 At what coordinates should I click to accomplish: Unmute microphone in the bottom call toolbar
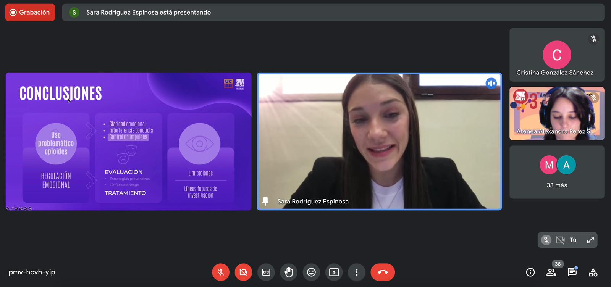(221, 272)
